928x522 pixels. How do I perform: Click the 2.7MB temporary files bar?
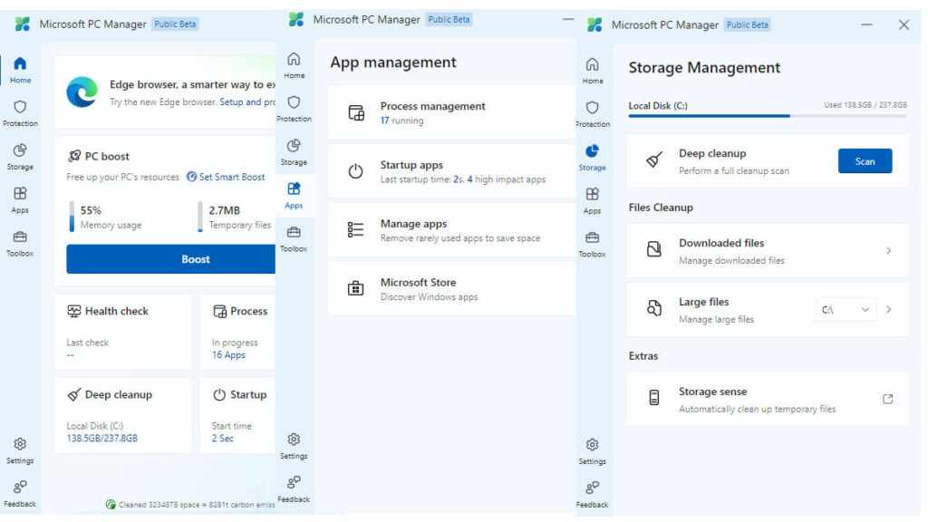[200, 217]
